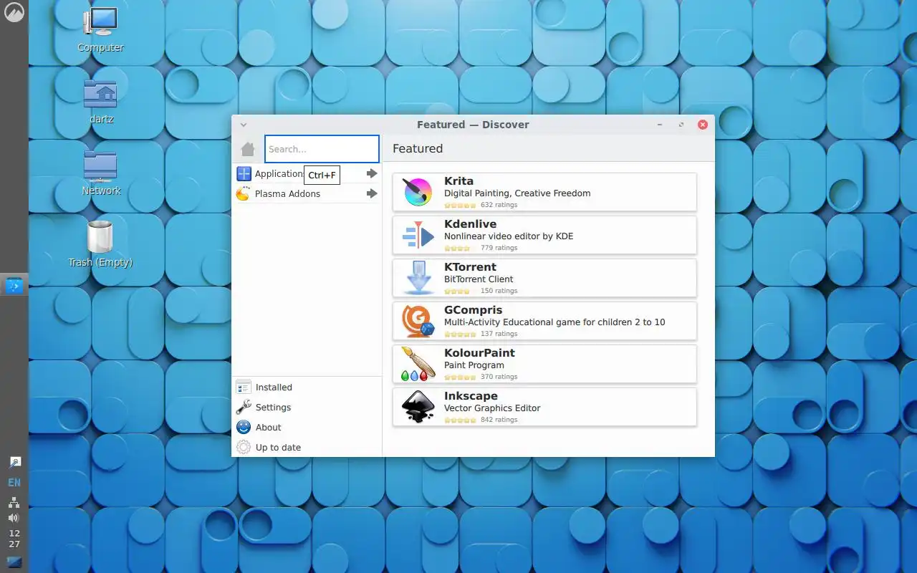Open Discover Settings
Image resolution: width=917 pixels, height=573 pixels.
pos(307,407)
